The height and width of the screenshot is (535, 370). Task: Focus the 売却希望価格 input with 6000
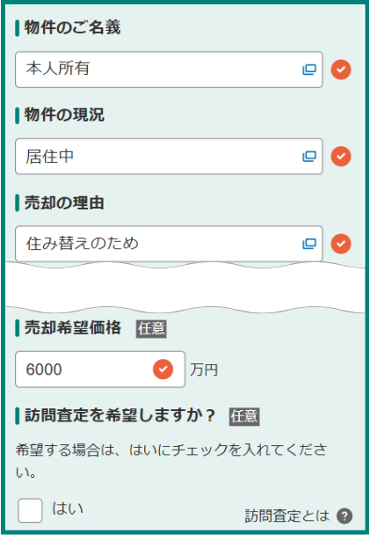pyautogui.click(x=100, y=370)
